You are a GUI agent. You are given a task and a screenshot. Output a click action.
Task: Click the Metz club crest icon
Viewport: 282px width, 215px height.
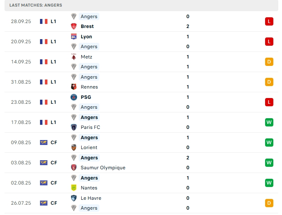(x=74, y=57)
